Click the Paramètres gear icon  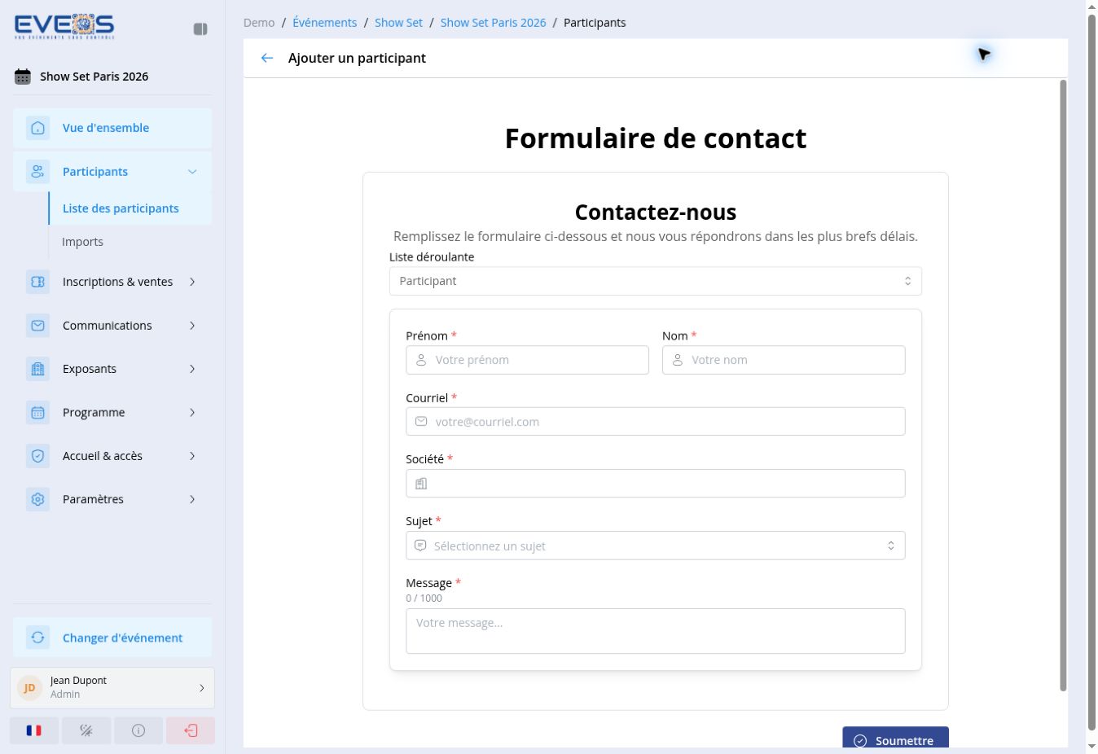(x=37, y=499)
